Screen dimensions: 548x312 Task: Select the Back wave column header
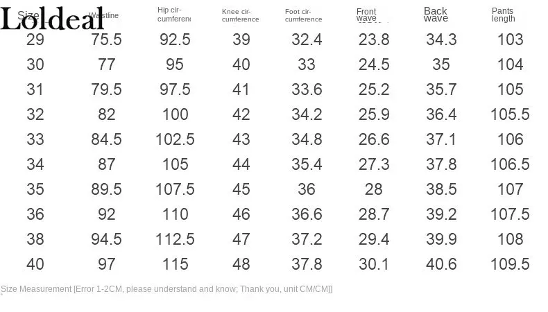pyautogui.click(x=436, y=15)
